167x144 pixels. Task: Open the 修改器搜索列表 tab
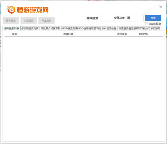point(30,28)
